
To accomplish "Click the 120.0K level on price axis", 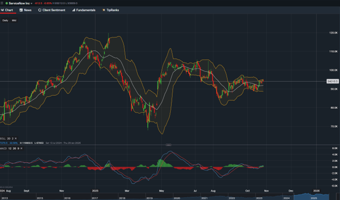I will 333,33.
